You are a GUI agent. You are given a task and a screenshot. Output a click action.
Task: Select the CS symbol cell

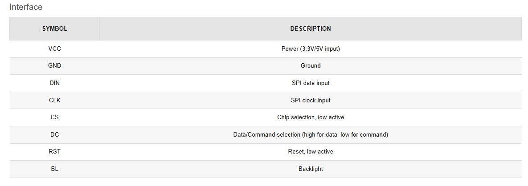(x=54, y=117)
